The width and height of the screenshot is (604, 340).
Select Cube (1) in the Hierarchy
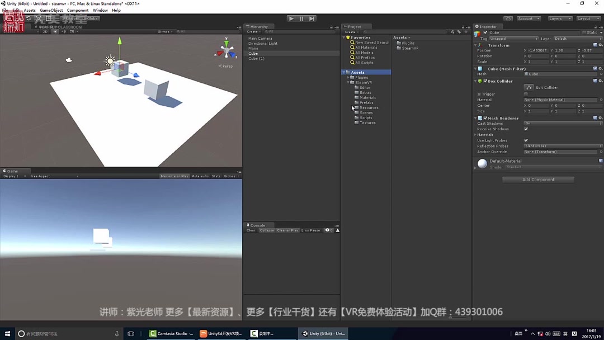click(x=256, y=58)
